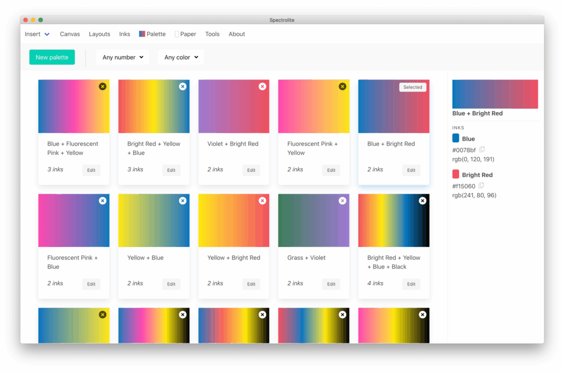
Task: Open the Inks menu item
Action: (x=124, y=34)
